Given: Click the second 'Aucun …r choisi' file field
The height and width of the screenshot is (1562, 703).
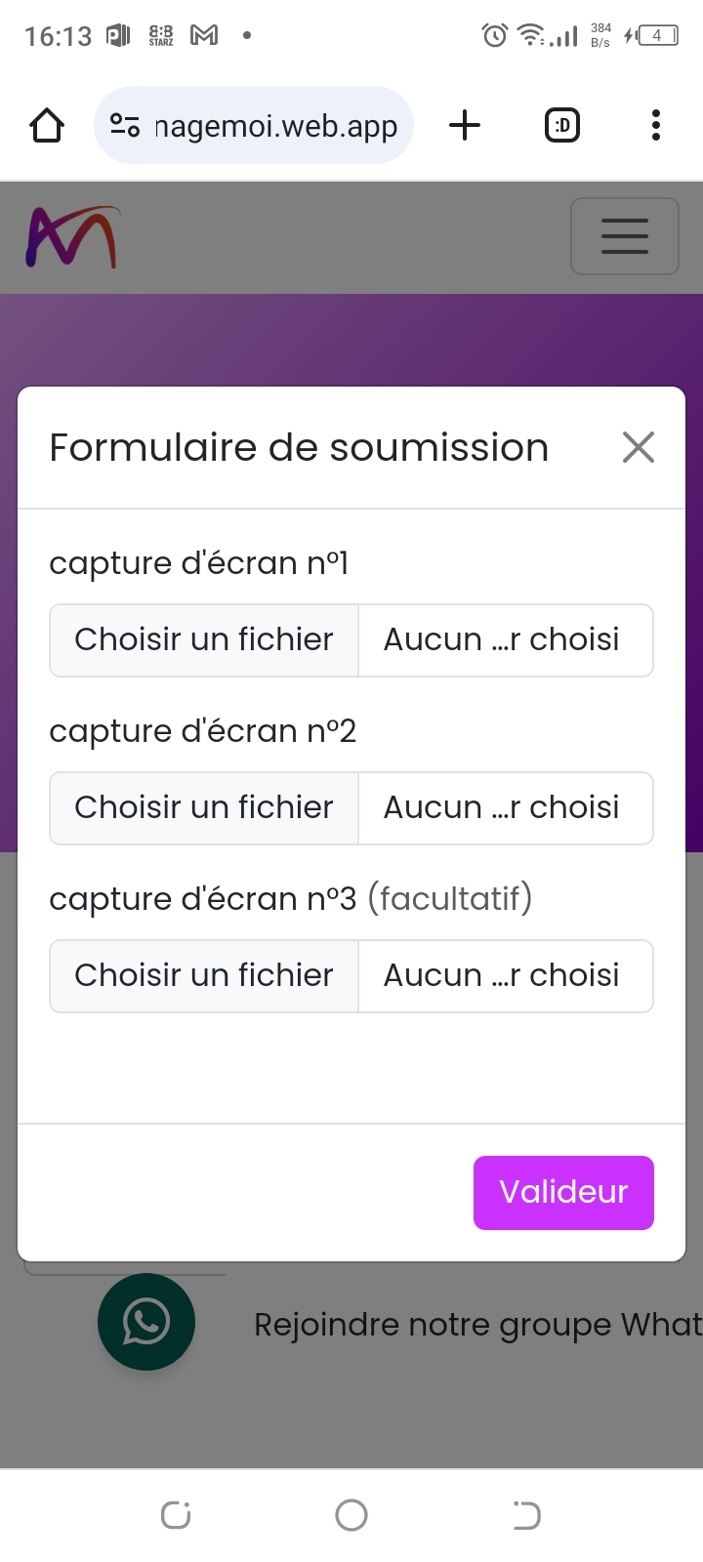Looking at the screenshot, I should 503,808.
